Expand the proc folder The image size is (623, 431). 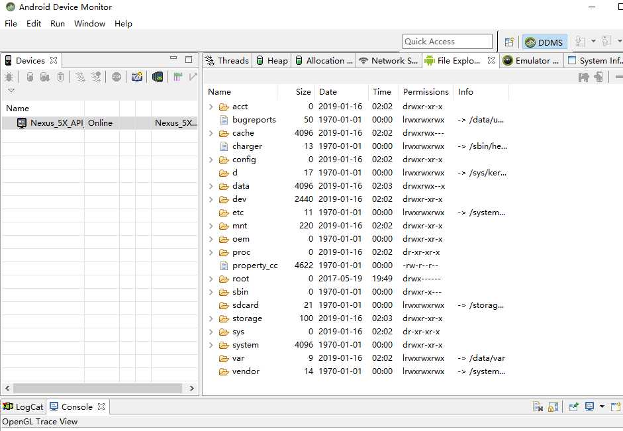point(211,252)
